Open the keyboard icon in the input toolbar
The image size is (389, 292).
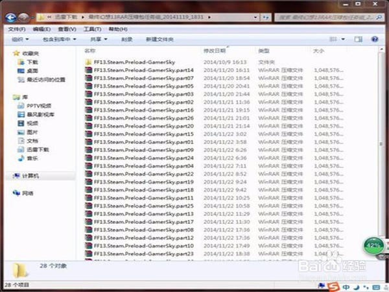(376, 287)
